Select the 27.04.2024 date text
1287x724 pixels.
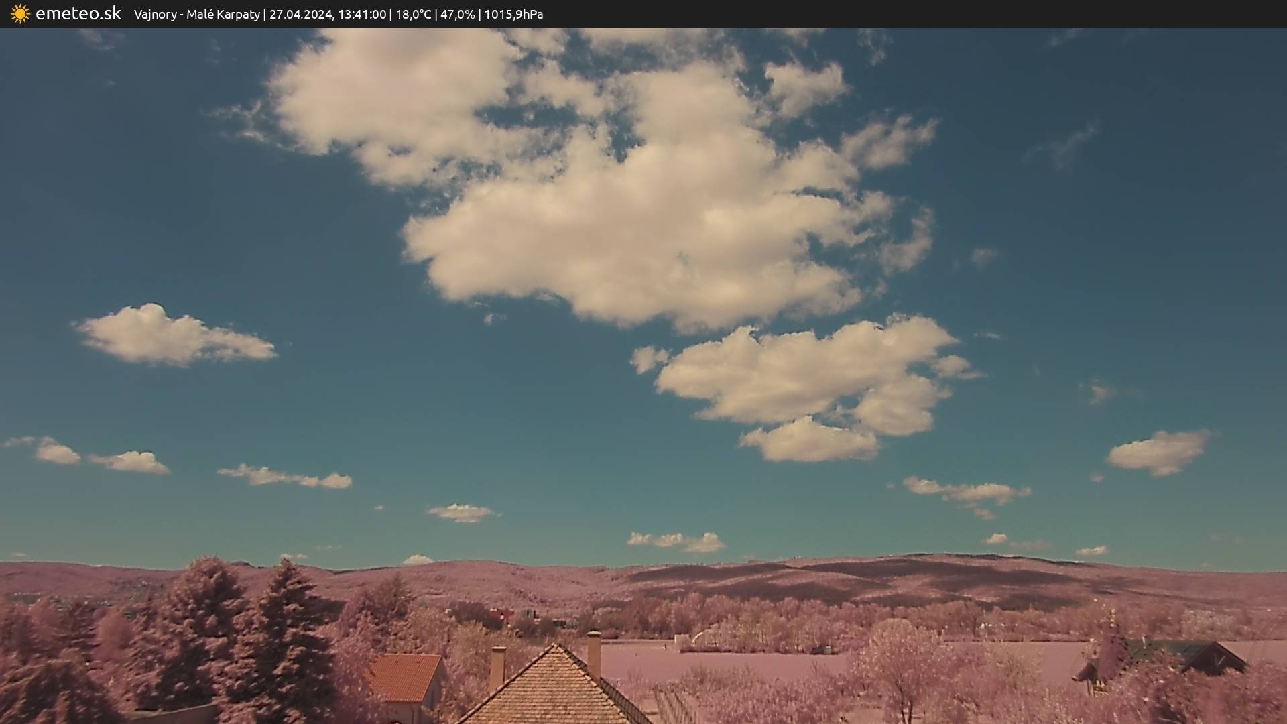(300, 15)
